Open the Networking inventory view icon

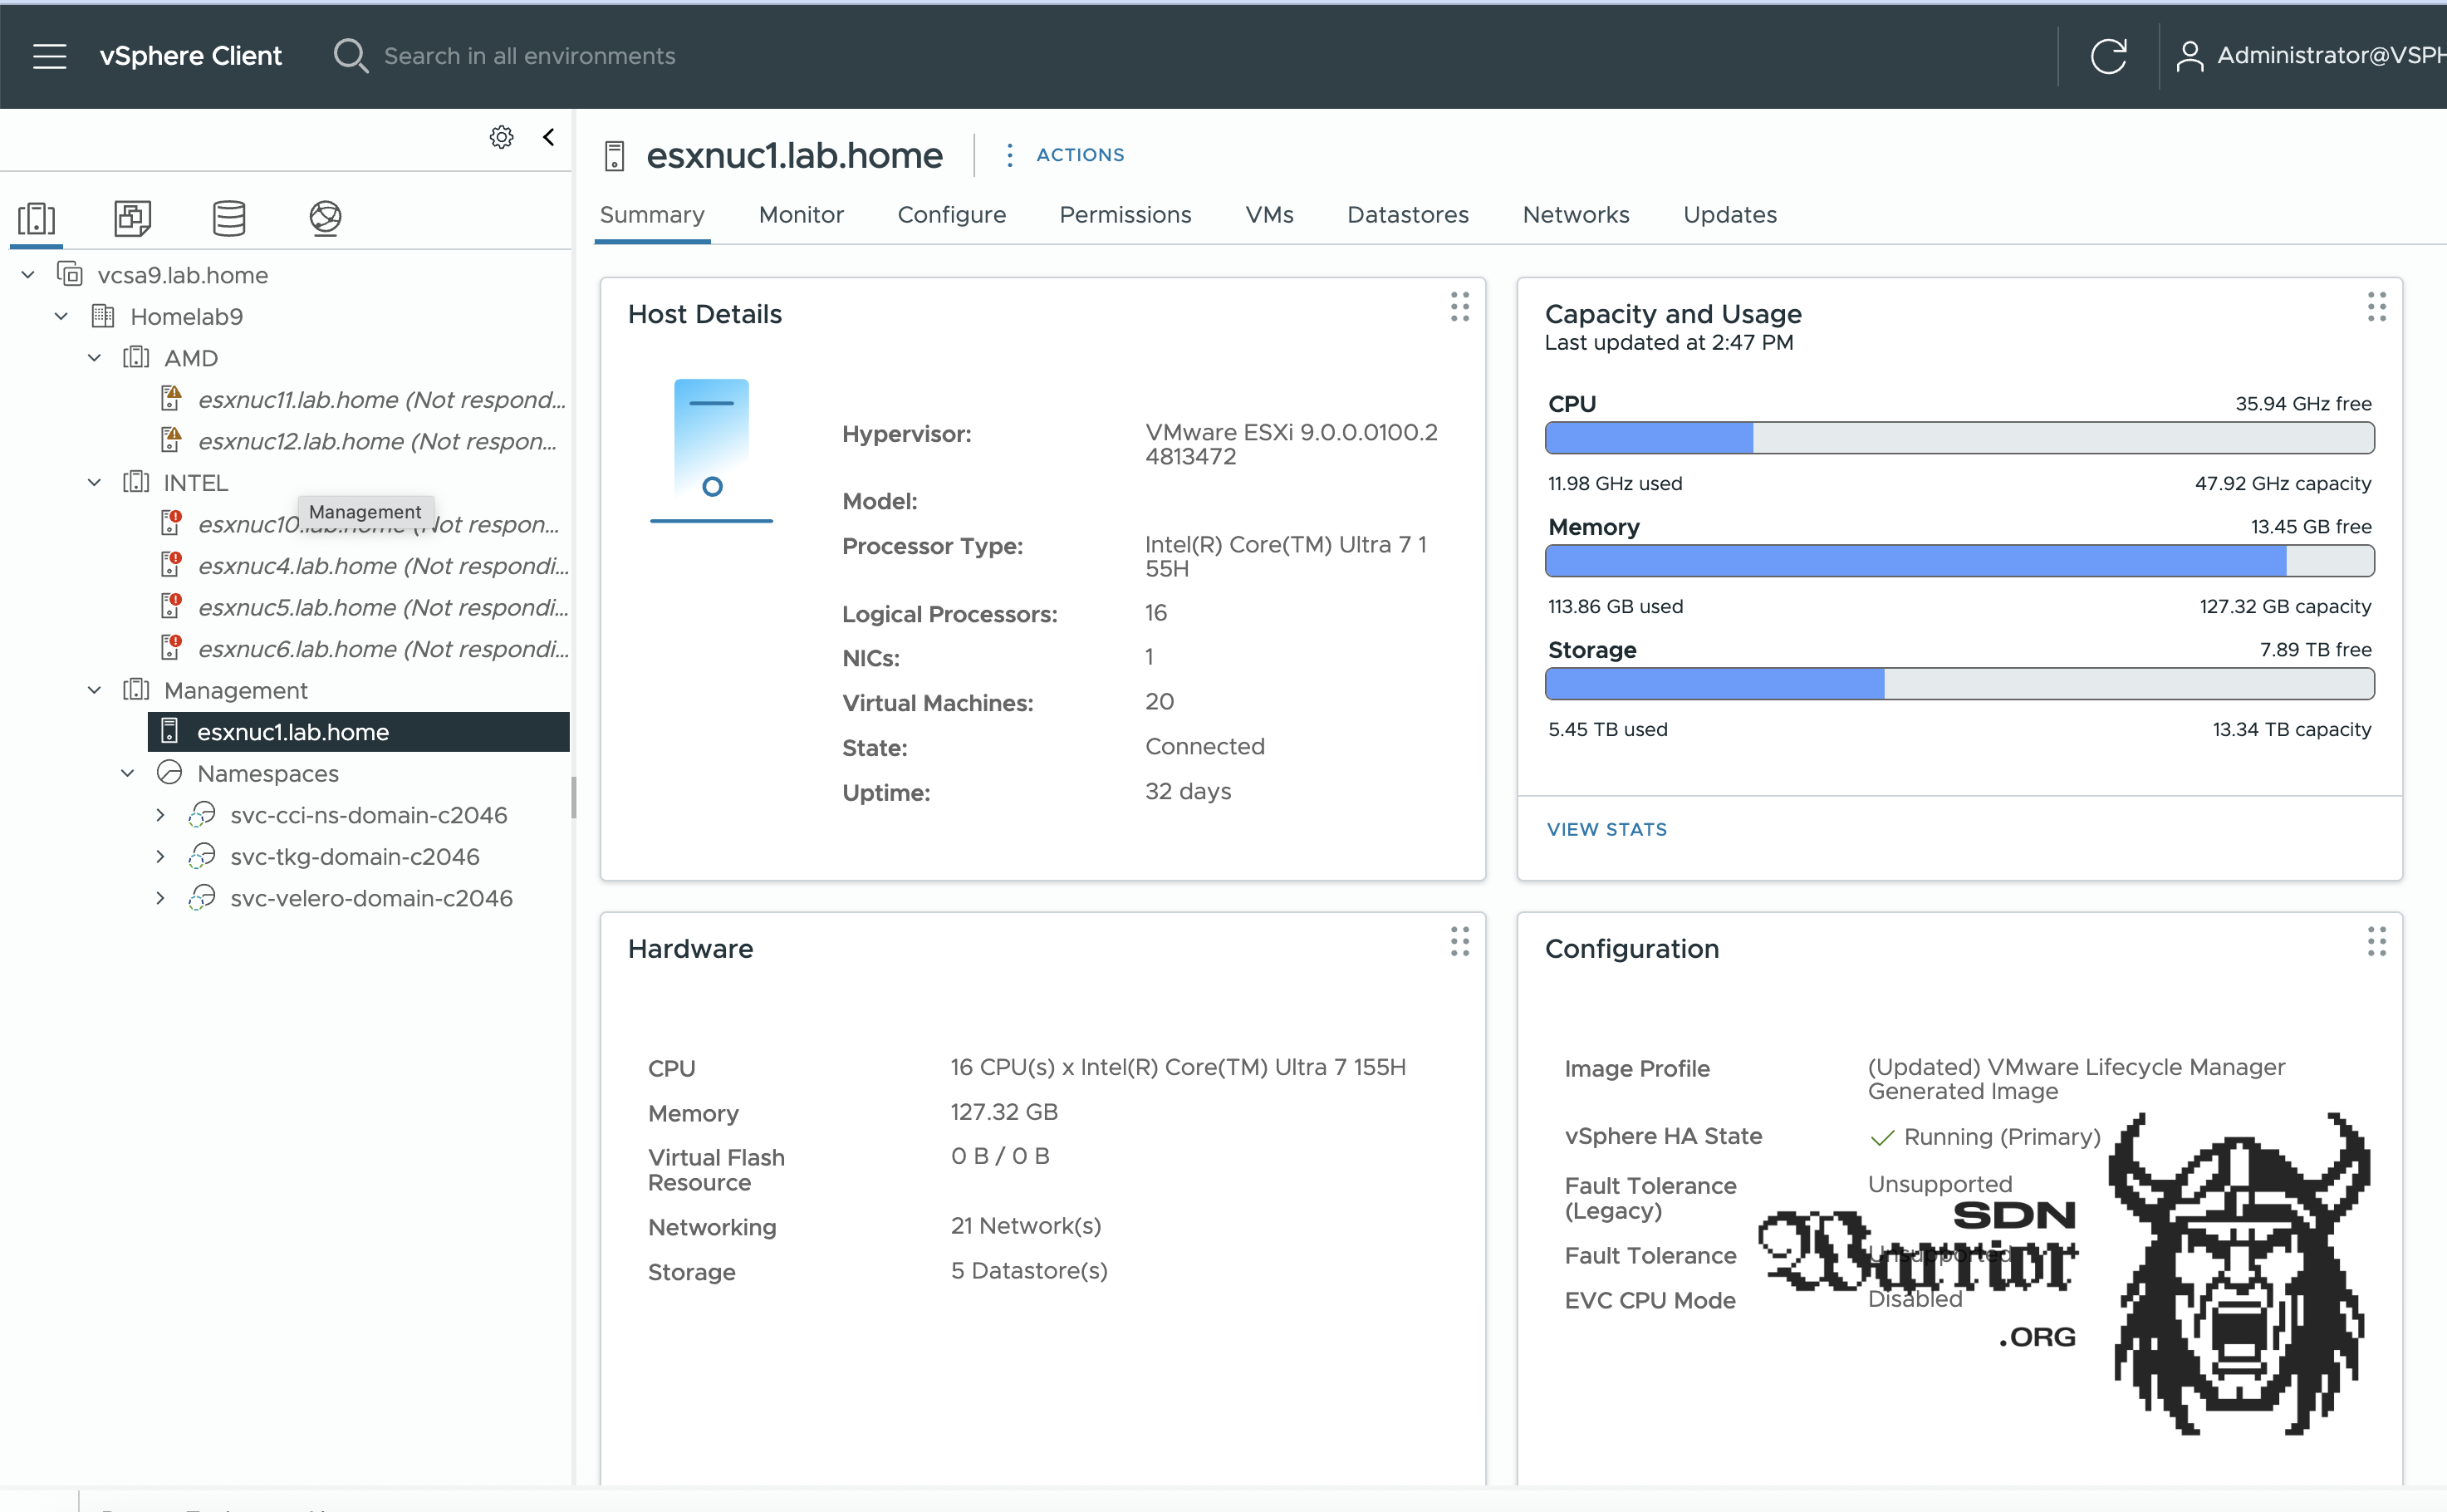(x=325, y=218)
